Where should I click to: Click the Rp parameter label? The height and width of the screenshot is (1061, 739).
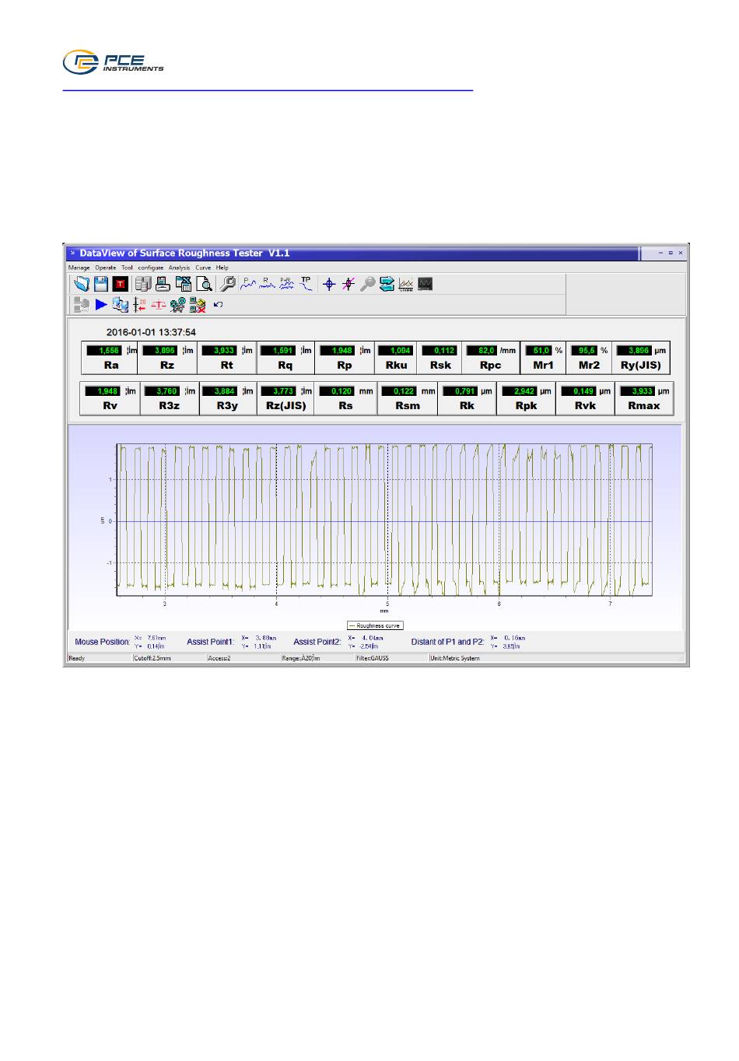(345, 366)
